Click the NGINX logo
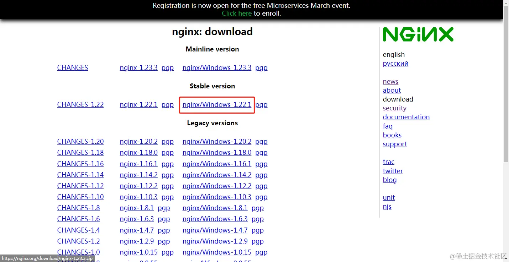This screenshot has width=509, height=262. 418,34
